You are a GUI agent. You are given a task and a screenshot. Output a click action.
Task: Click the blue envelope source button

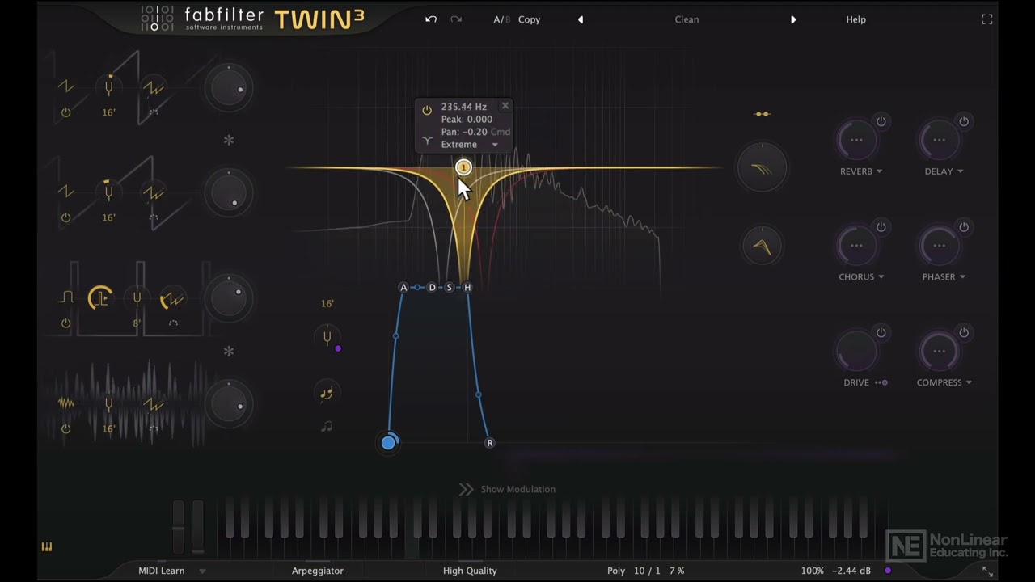389,442
